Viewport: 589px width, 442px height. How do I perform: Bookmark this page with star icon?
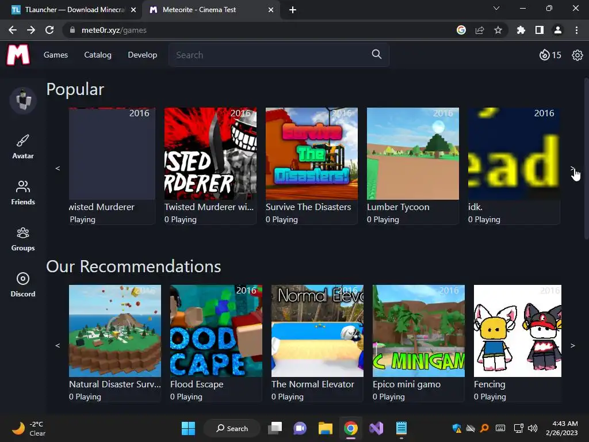pyautogui.click(x=498, y=30)
